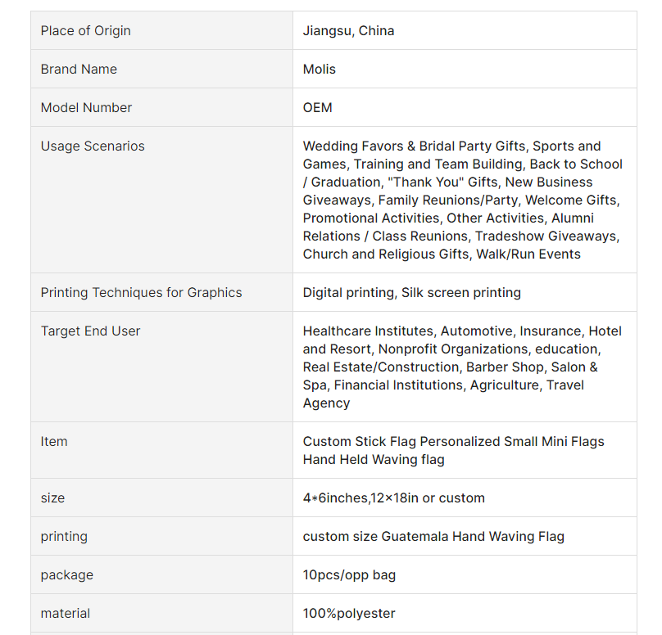Click the '10pcs/opp bag' package value
The width and height of the screenshot is (662, 635).
click(349, 575)
